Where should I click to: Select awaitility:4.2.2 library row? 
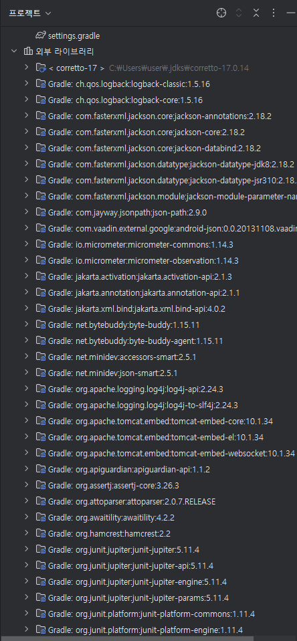(x=148, y=518)
